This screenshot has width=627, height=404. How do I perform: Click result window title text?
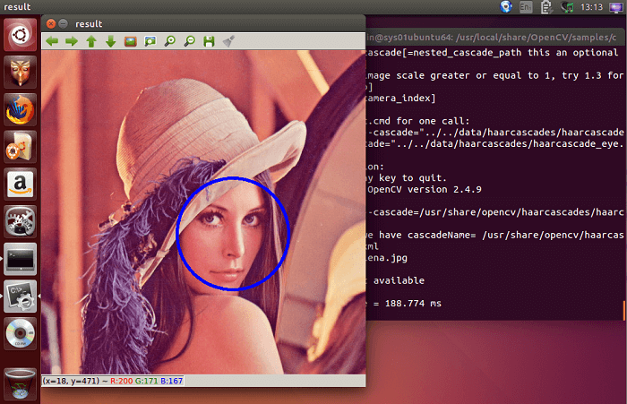click(x=89, y=24)
